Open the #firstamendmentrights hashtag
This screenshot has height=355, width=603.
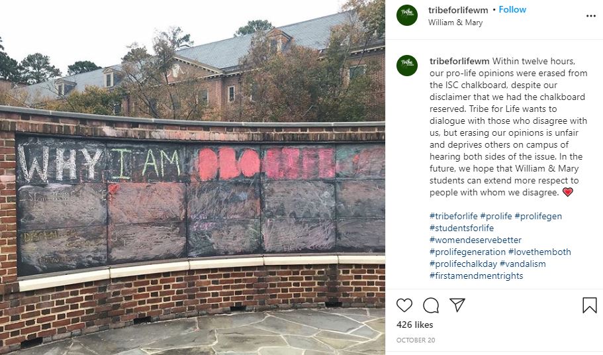tap(476, 276)
